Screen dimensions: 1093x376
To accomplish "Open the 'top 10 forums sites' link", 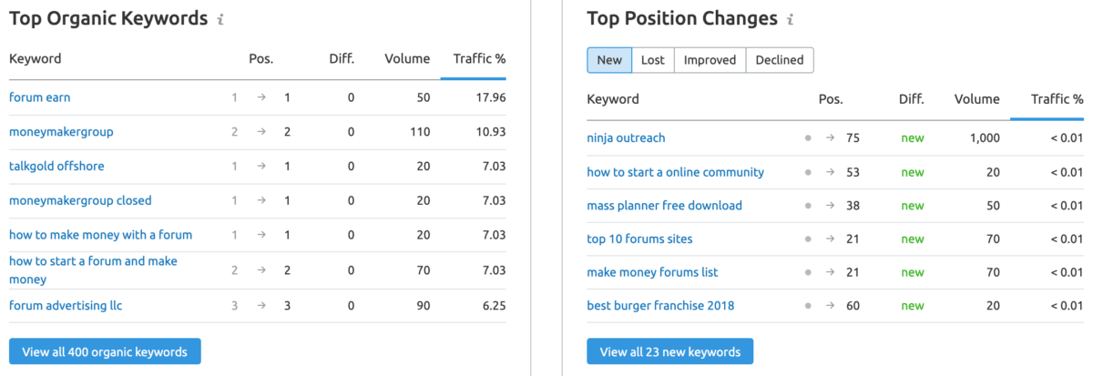I will (640, 239).
